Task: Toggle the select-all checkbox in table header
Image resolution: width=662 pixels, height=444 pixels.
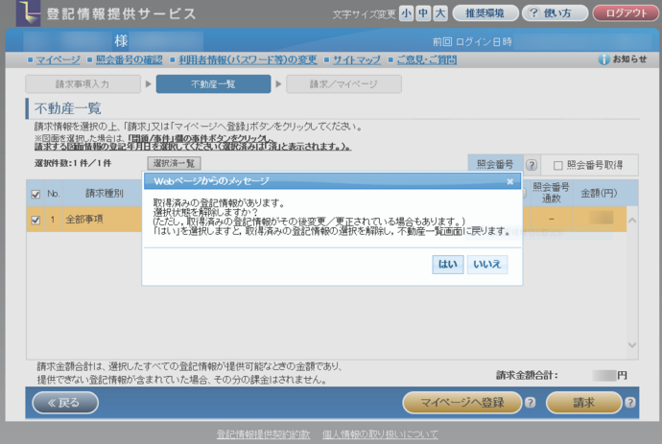Action: [x=35, y=194]
